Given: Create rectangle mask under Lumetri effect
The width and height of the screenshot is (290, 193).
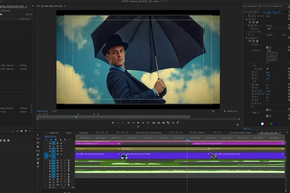Looking at the screenshot, I should [x=254, y=41].
